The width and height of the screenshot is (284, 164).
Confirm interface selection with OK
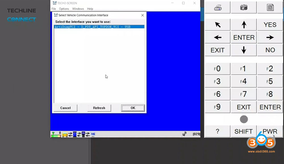(133, 108)
